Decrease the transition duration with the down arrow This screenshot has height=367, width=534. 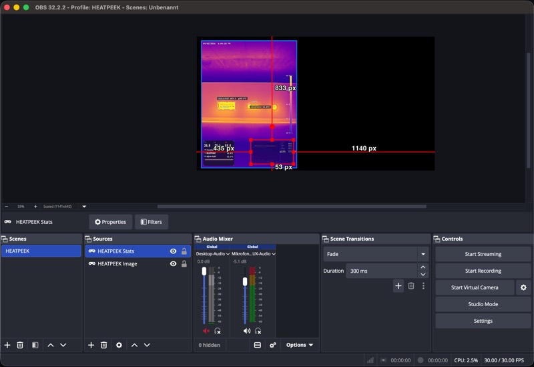pyautogui.click(x=423, y=275)
